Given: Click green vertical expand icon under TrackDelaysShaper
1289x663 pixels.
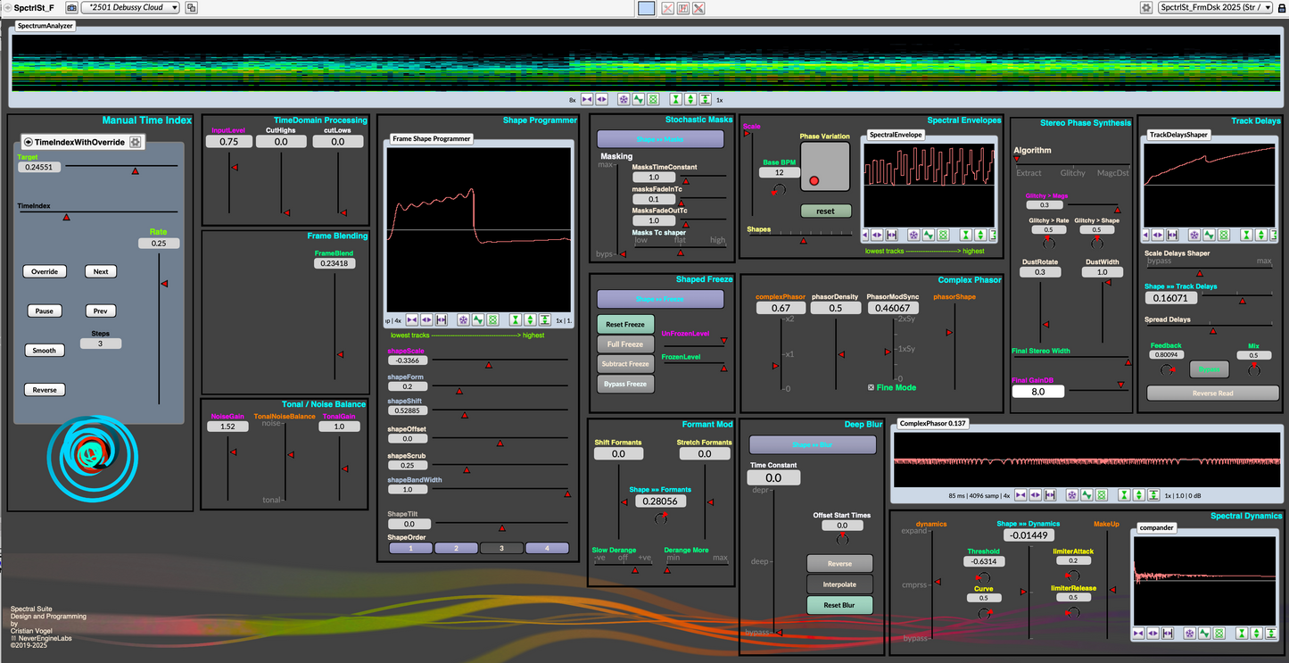Looking at the screenshot, I should tap(1263, 236).
